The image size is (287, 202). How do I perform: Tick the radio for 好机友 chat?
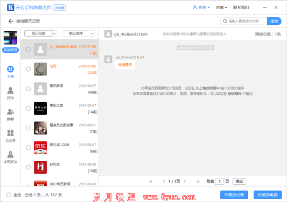(x=28, y=167)
